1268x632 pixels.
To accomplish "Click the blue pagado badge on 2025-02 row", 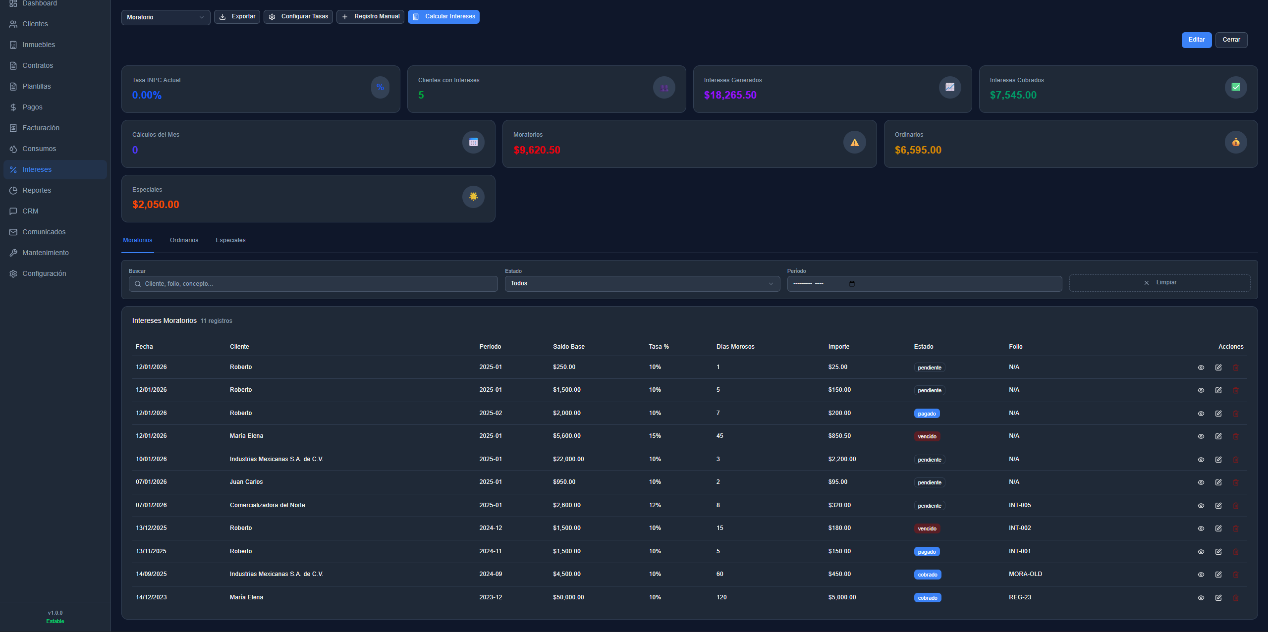I will click(926, 414).
